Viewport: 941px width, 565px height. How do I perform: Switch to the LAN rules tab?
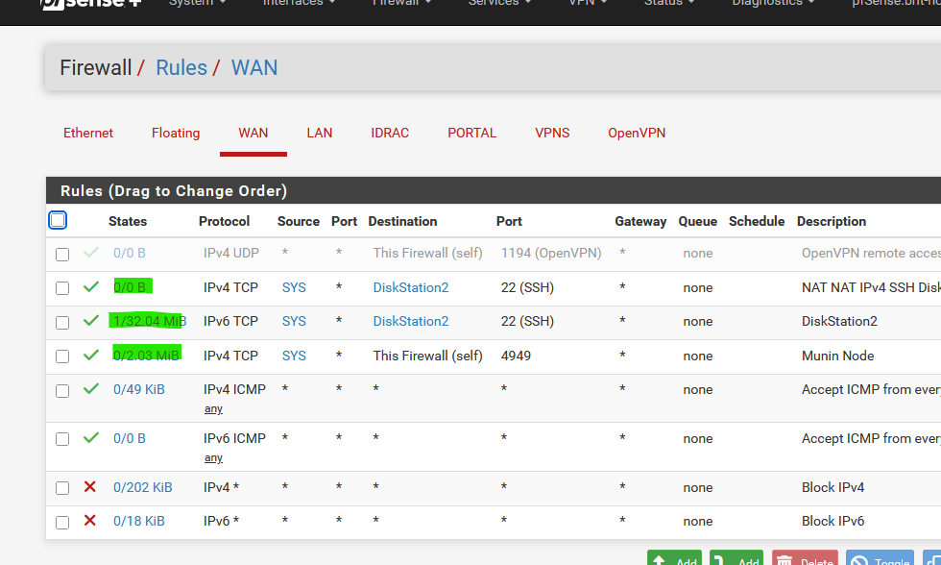click(319, 133)
